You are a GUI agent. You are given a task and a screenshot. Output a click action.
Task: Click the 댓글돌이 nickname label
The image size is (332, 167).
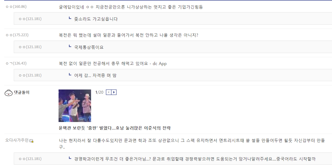(x=22, y=92)
